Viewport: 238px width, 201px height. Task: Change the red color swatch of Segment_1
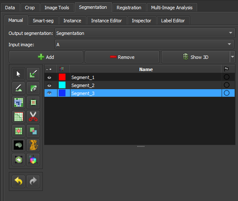[x=62, y=77]
